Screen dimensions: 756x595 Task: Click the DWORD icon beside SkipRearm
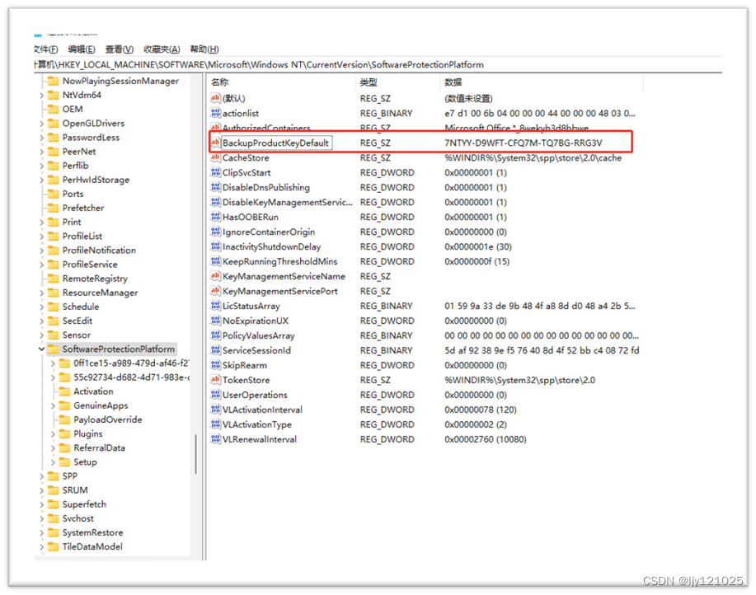point(214,365)
